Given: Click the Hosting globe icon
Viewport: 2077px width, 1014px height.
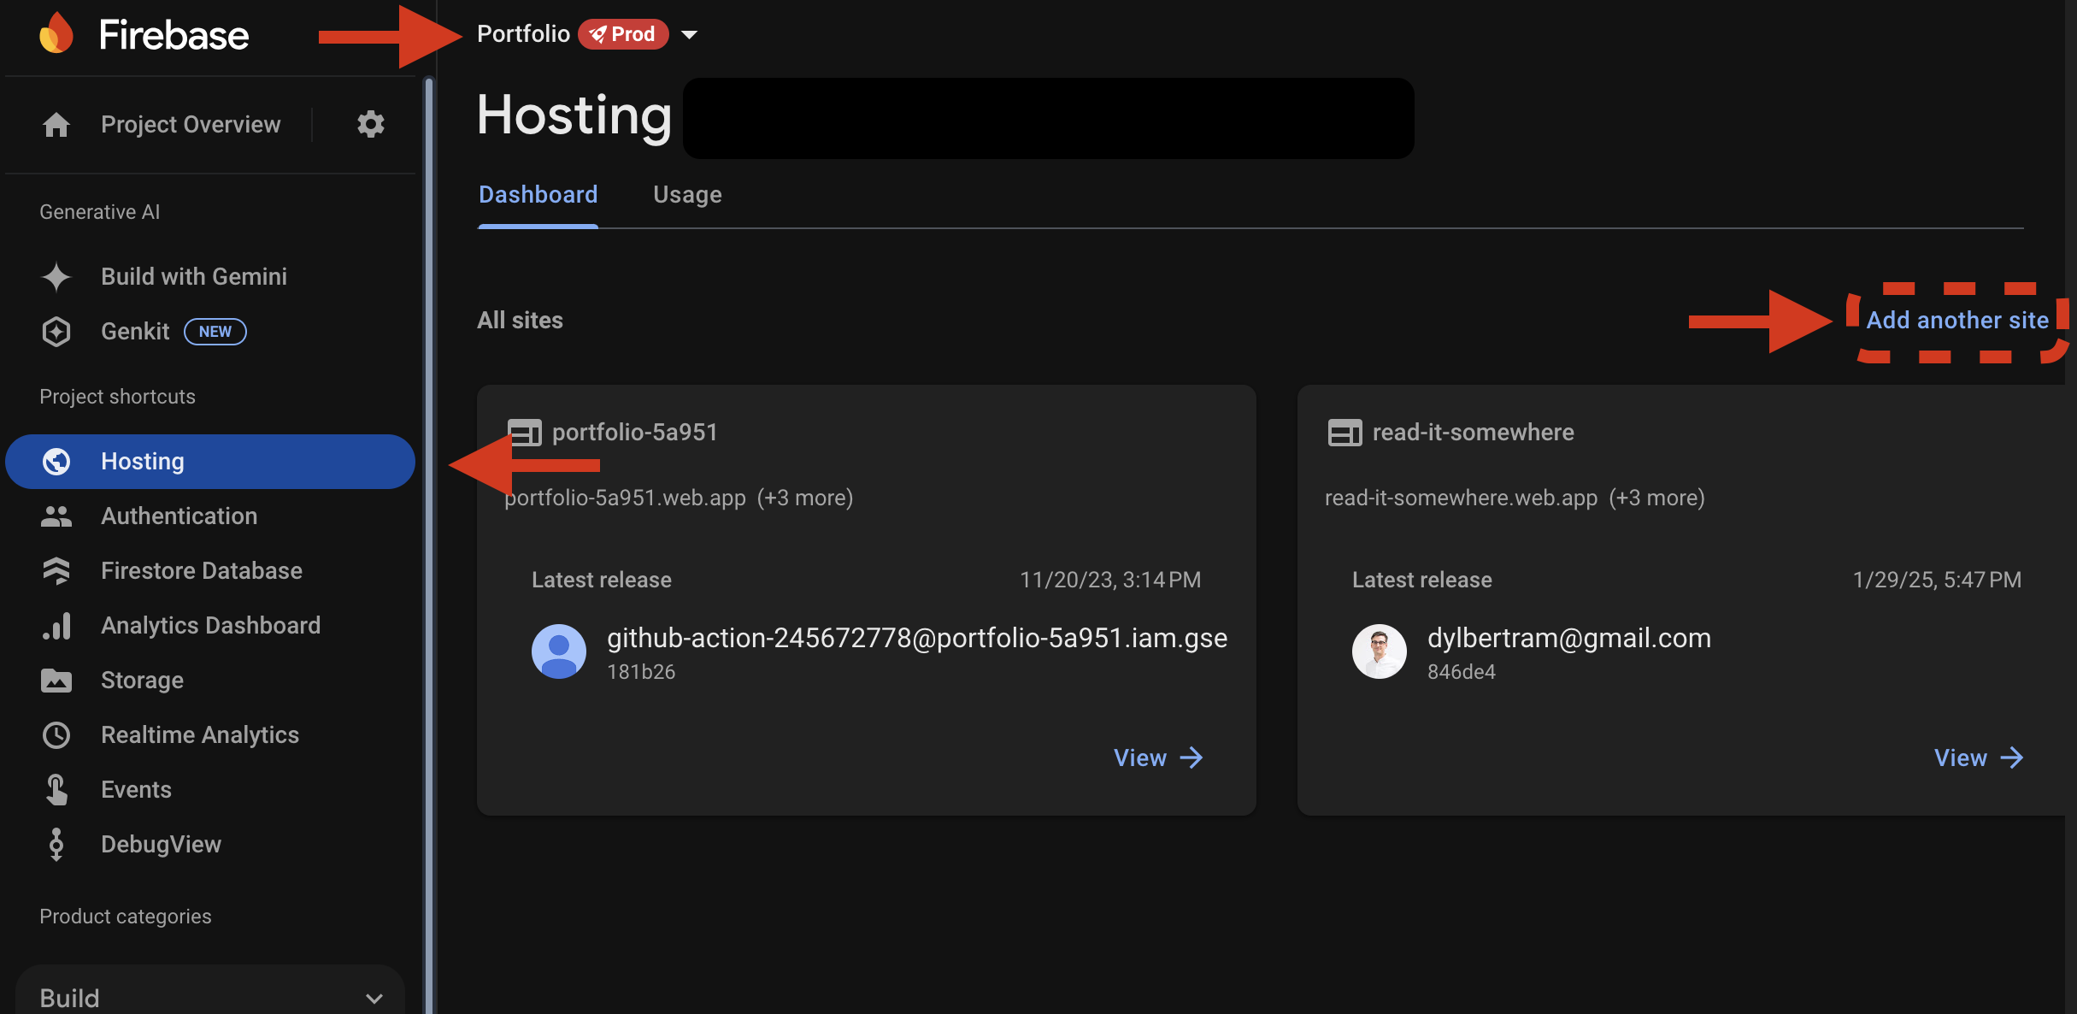Looking at the screenshot, I should 56,462.
